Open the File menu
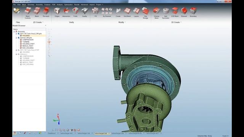Screen dimensions: 244x137 (14, 5)
